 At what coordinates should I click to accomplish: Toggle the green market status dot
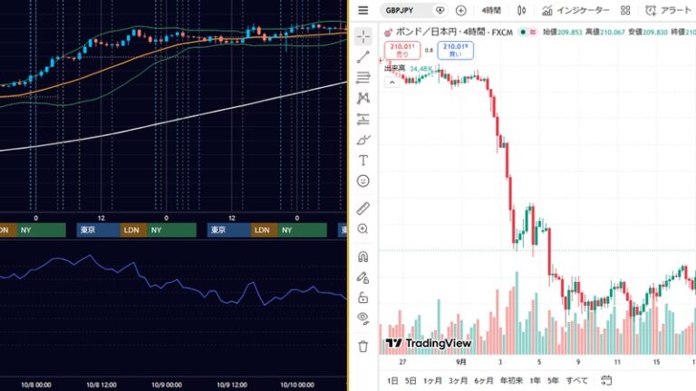coord(523,32)
